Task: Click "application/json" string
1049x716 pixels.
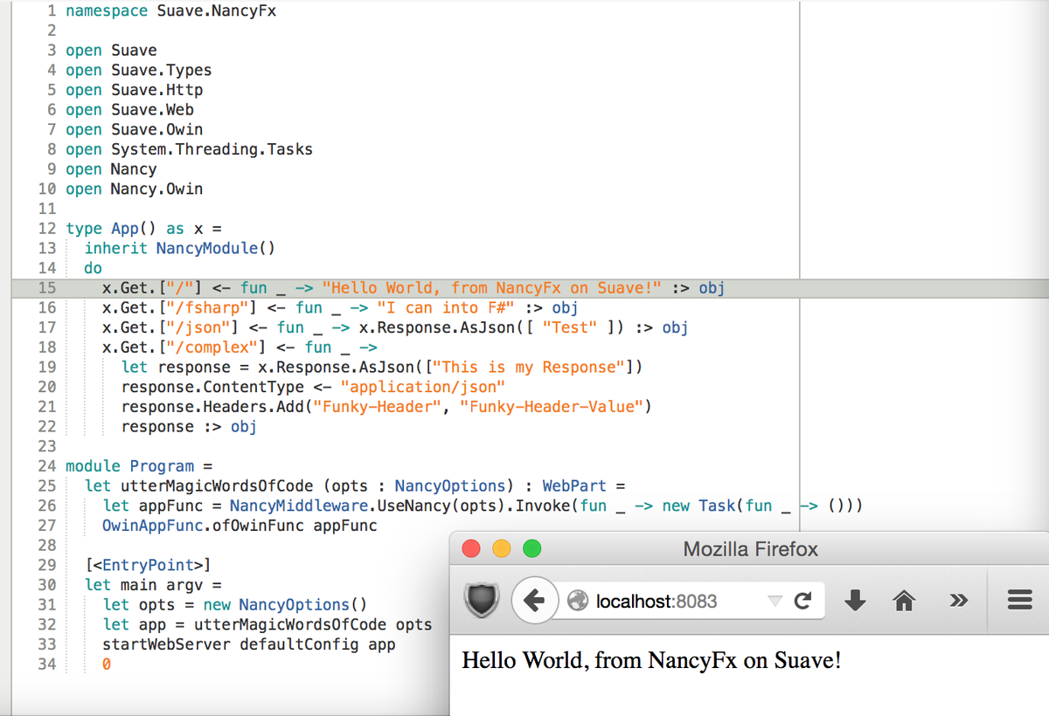Action: pyautogui.click(x=423, y=387)
